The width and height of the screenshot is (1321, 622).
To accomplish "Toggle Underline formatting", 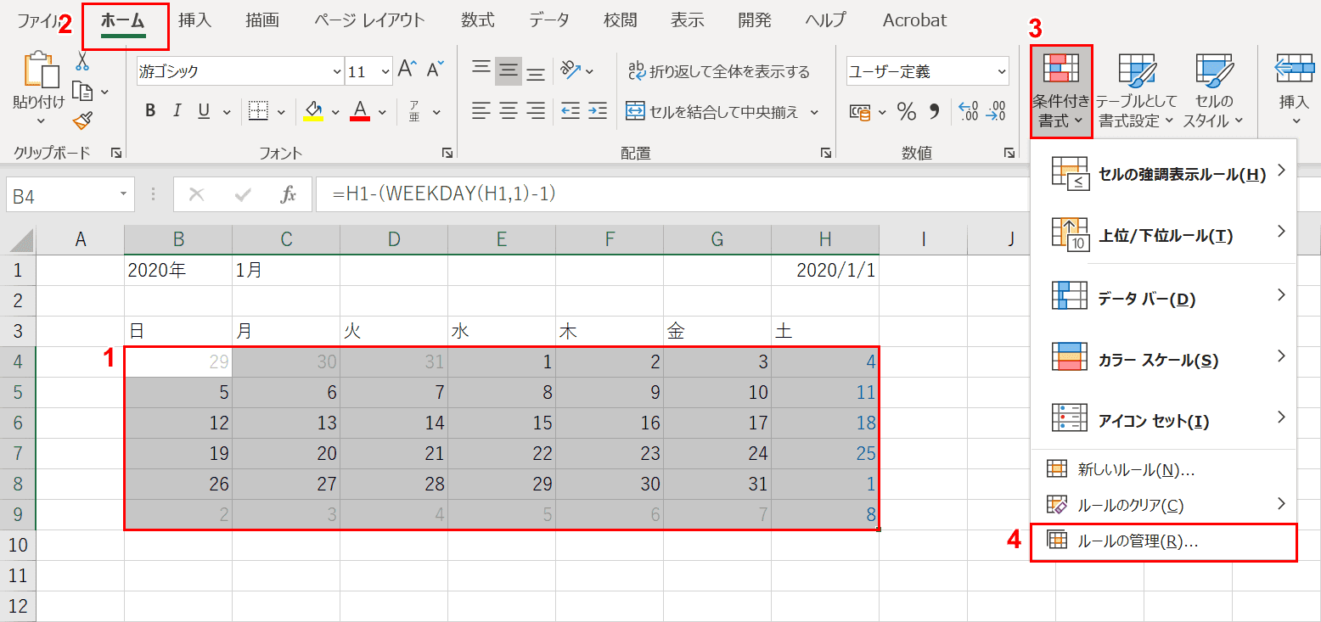I will coord(204,110).
